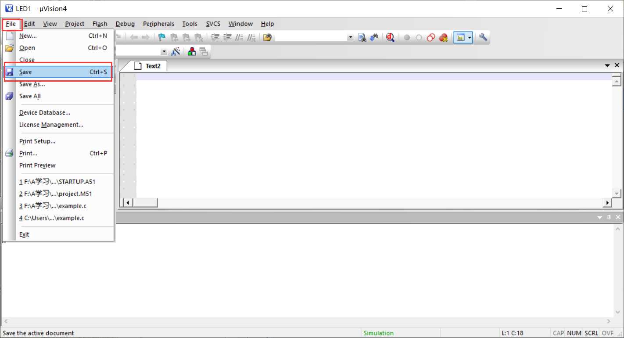Open the editor tab list dropdown arrow
The height and width of the screenshot is (338, 624).
[608, 65]
